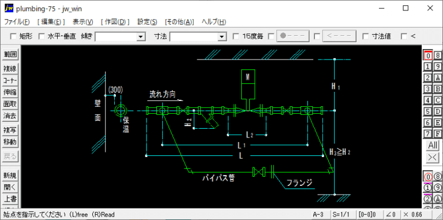Select square layer button 2
The width and height of the screenshot is (443, 220).
pos(428,78)
